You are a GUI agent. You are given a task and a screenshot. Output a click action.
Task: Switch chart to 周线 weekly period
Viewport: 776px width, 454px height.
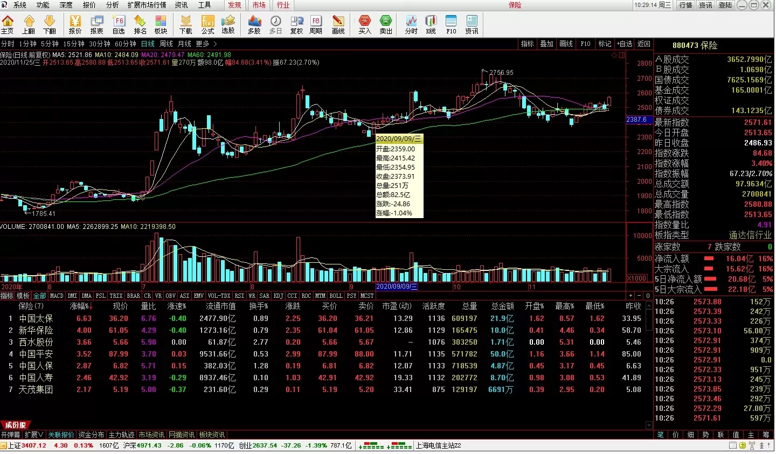pyautogui.click(x=167, y=44)
